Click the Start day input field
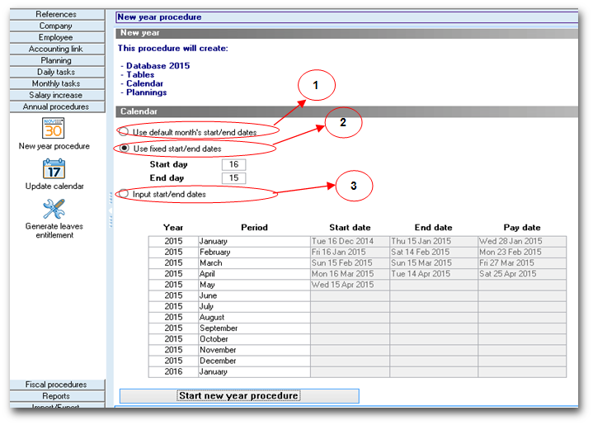The width and height of the screenshot is (593, 425). (233, 165)
